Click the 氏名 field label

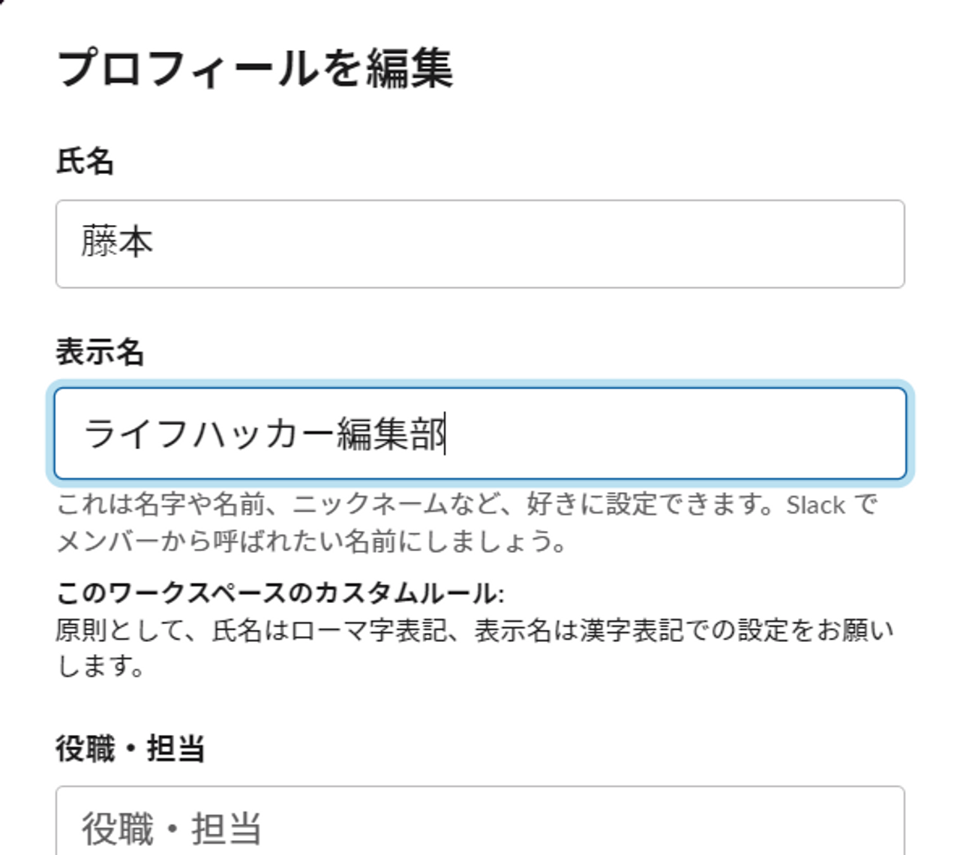(85, 161)
